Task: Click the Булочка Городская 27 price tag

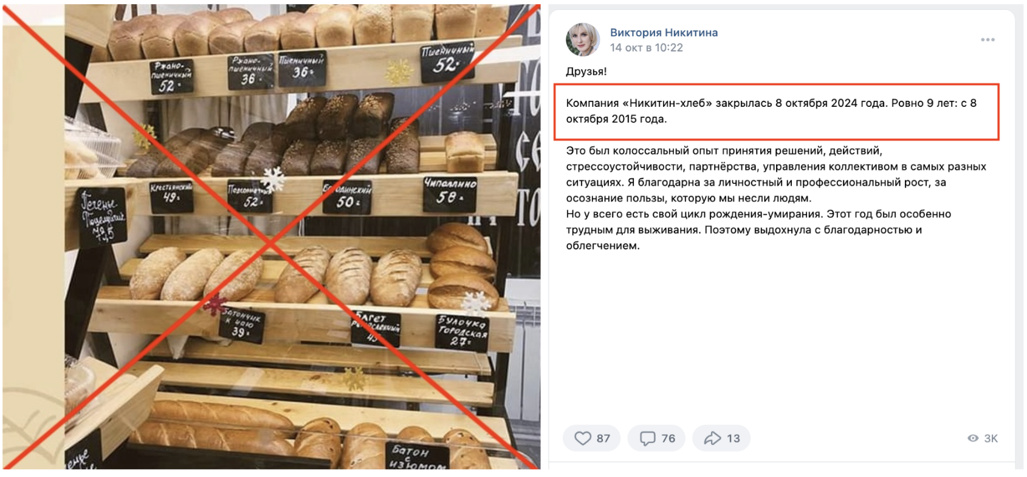Action: 462,331
